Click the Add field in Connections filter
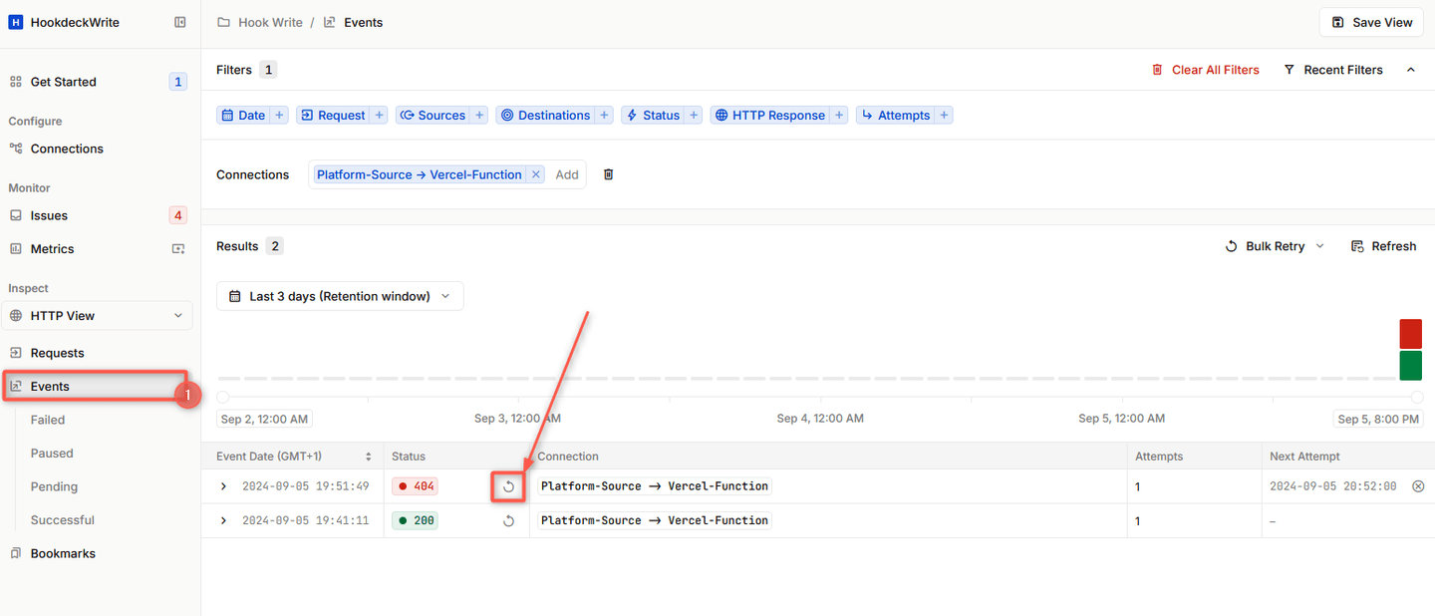Screen dimensions: 1435x616 (567, 174)
